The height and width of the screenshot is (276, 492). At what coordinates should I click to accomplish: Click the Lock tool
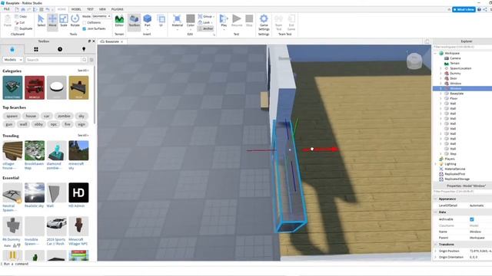[205, 22]
